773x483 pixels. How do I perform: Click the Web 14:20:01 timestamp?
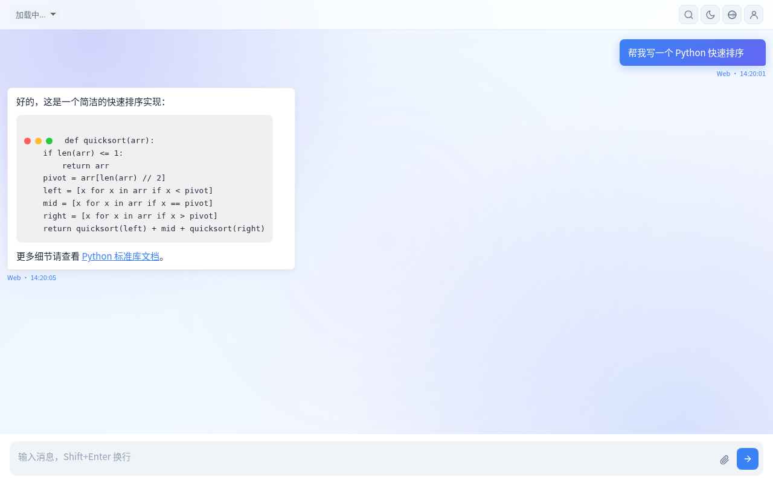[x=741, y=74]
